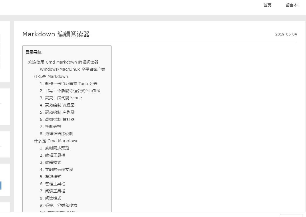The image size is (306, 217).
Task: Click the 高效绘制 流程图 link
Action: point(59,105)
